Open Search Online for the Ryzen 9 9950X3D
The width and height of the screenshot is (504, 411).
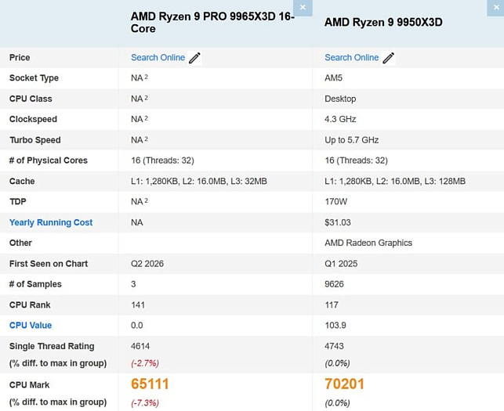[352, 57]
